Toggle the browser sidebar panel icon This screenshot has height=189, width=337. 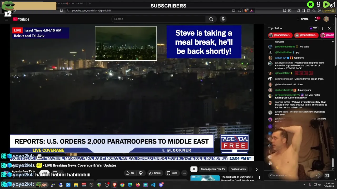point(303,10)
